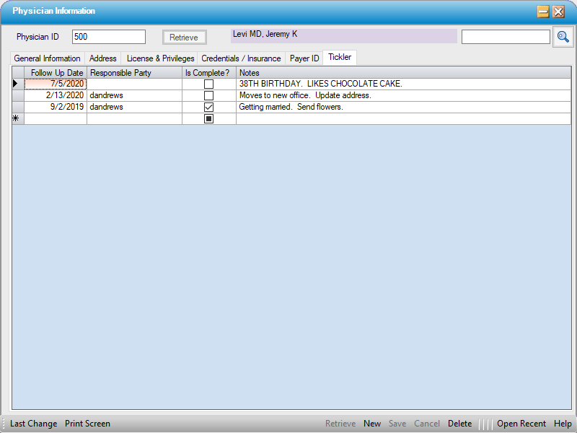Toggle the Is Complete box in new row
Screen dimensions: 577x433
pos(208,119)
